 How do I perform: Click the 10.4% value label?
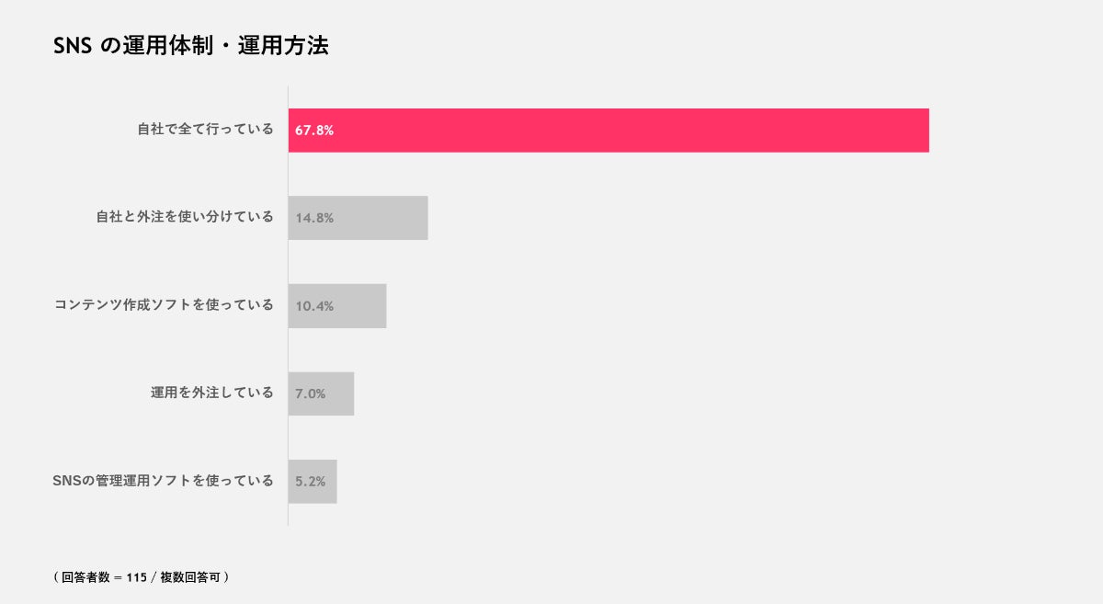pos(314,306)
